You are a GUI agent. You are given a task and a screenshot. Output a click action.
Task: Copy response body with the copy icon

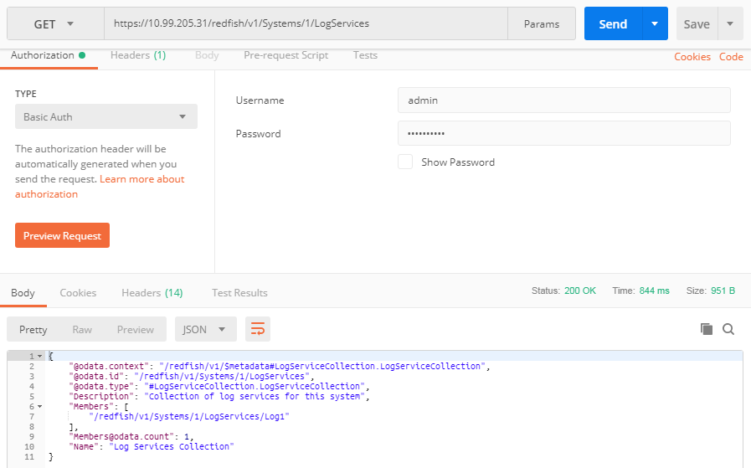coord(707,329)
